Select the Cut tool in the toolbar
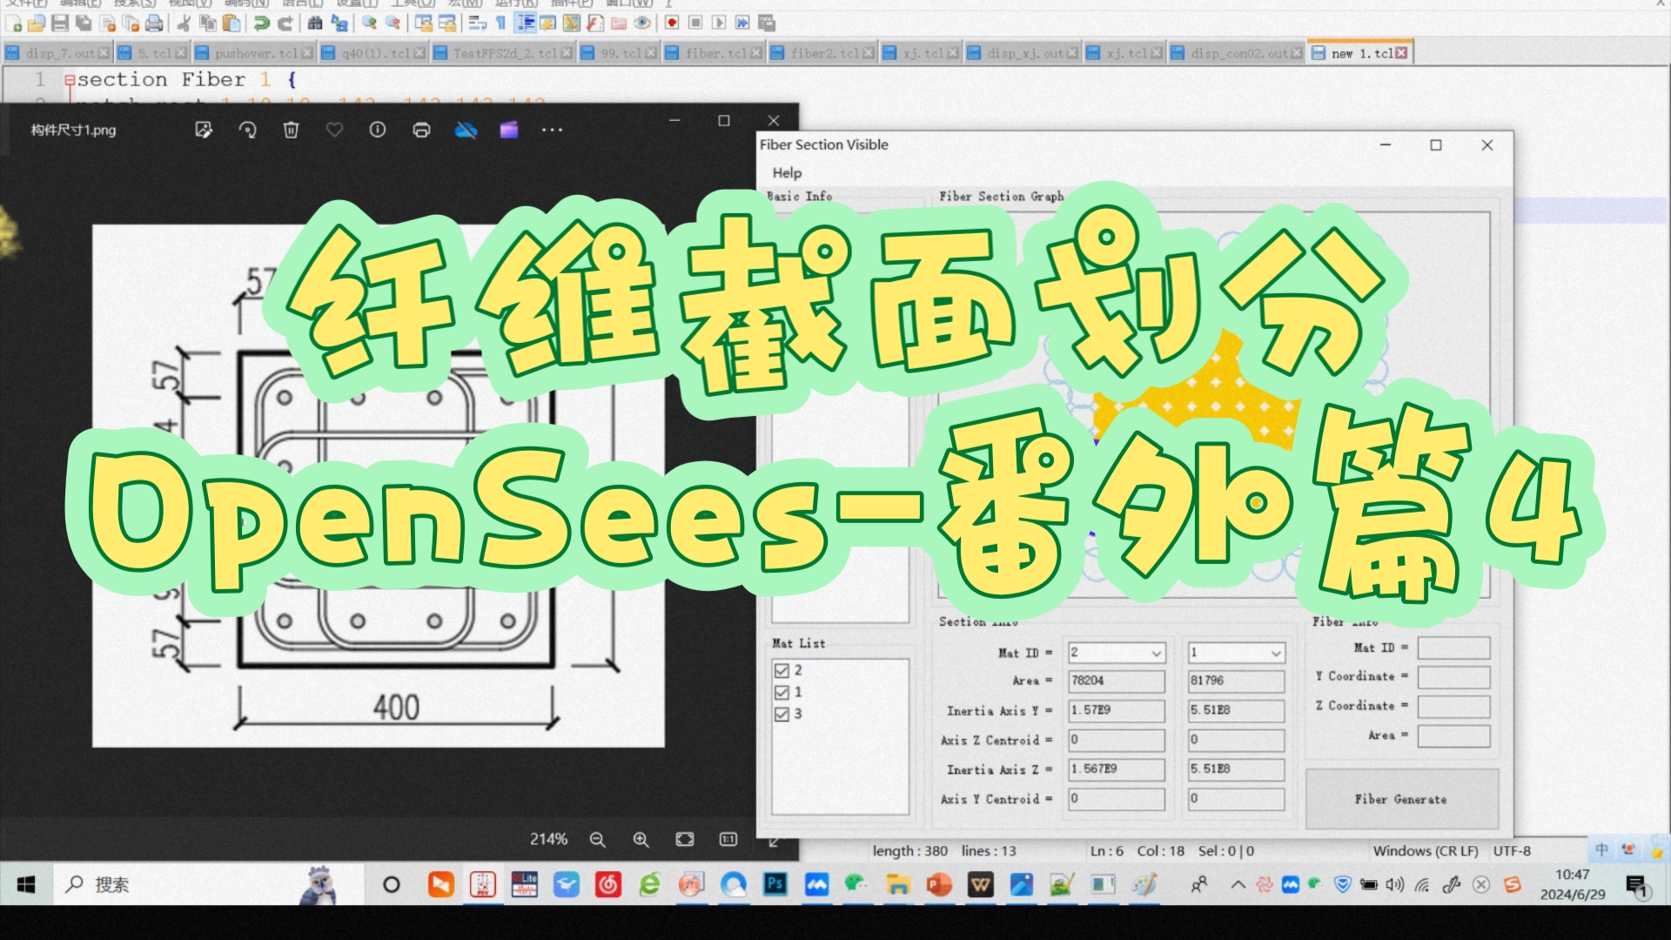1671x940 pixels. click(x=183, y=23)
